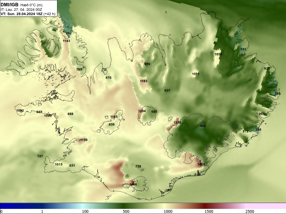Select the 795 height value

point(79,69)
